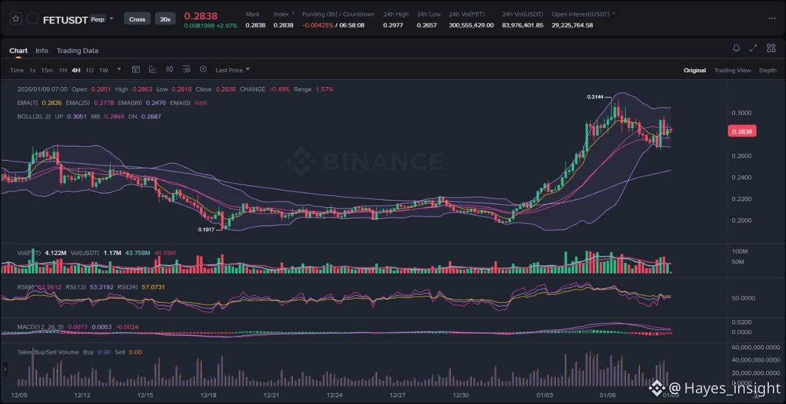Expand more time intervals dropdown arrow

pyautogui.click(x=119, y=69)
